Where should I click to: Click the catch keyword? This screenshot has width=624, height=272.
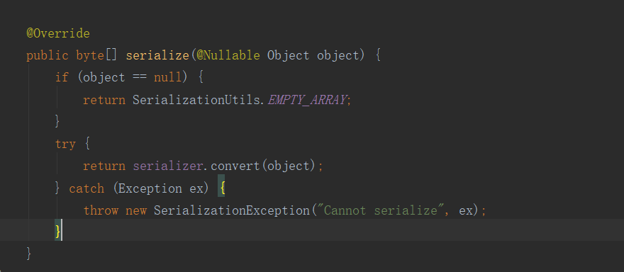[87, 188]
